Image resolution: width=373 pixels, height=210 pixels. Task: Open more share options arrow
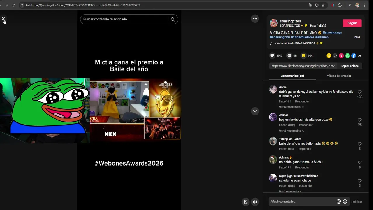(x=360, y=56)
